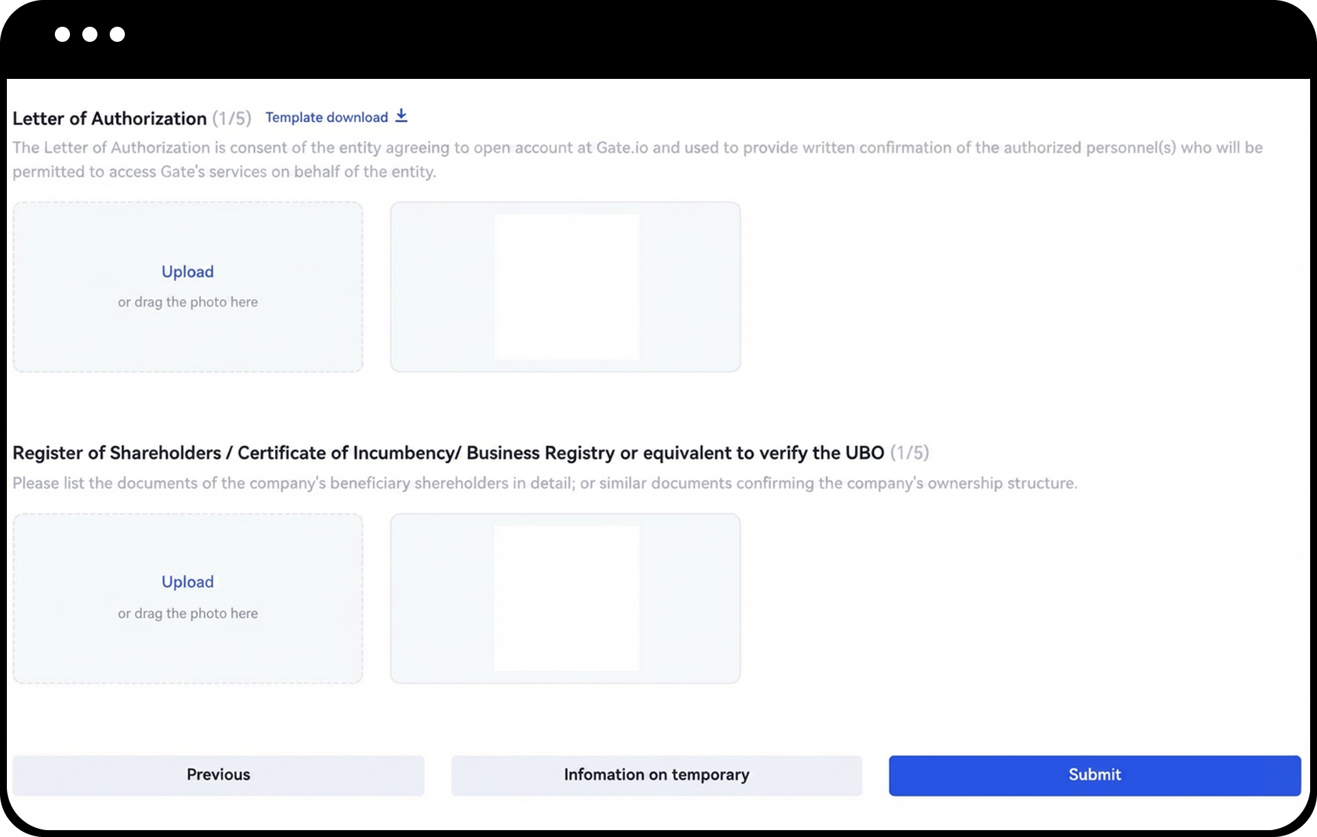Image resolution: width=1317 pixels, height=837 pixels.
Task: Click the download arrow icon beside Template download
Action: [401, 116]
